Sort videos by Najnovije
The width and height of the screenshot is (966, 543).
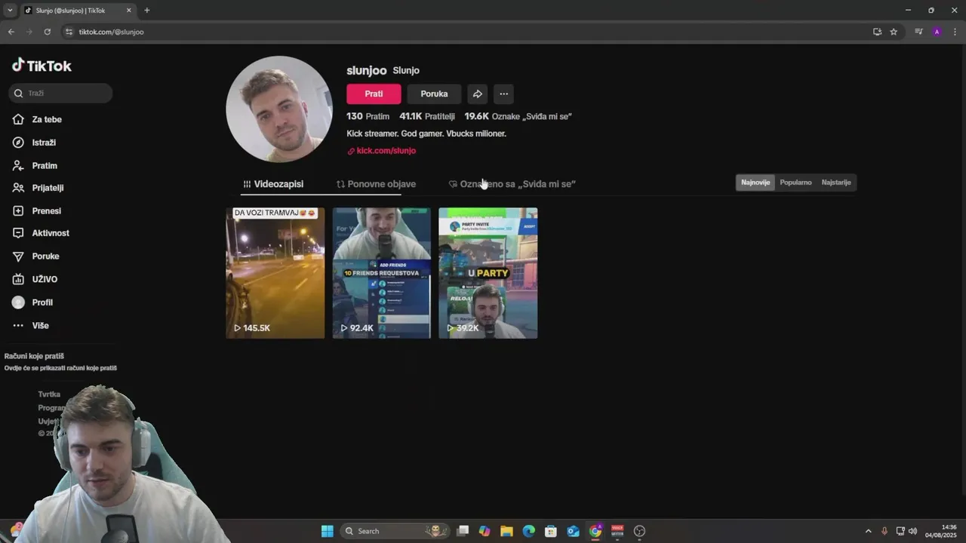(x=755, y=183)
